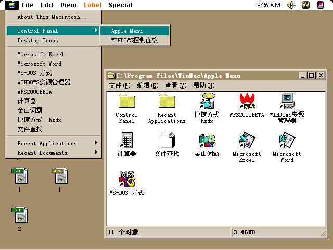Select the Microsoft Excel shortcut icon
The image size is (333, 250).
point(247,140)
